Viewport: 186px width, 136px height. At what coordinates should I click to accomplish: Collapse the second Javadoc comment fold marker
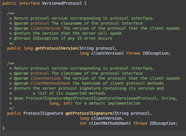pyautogui.click(x=1, y=63)
